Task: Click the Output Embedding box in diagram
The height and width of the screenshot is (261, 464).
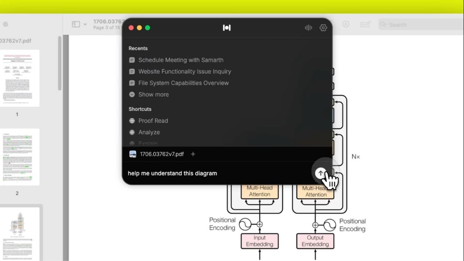Action: tap(315, 241)
